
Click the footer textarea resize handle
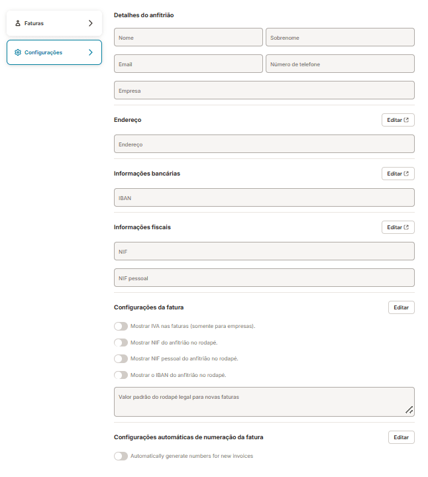[x=409, y=411]
